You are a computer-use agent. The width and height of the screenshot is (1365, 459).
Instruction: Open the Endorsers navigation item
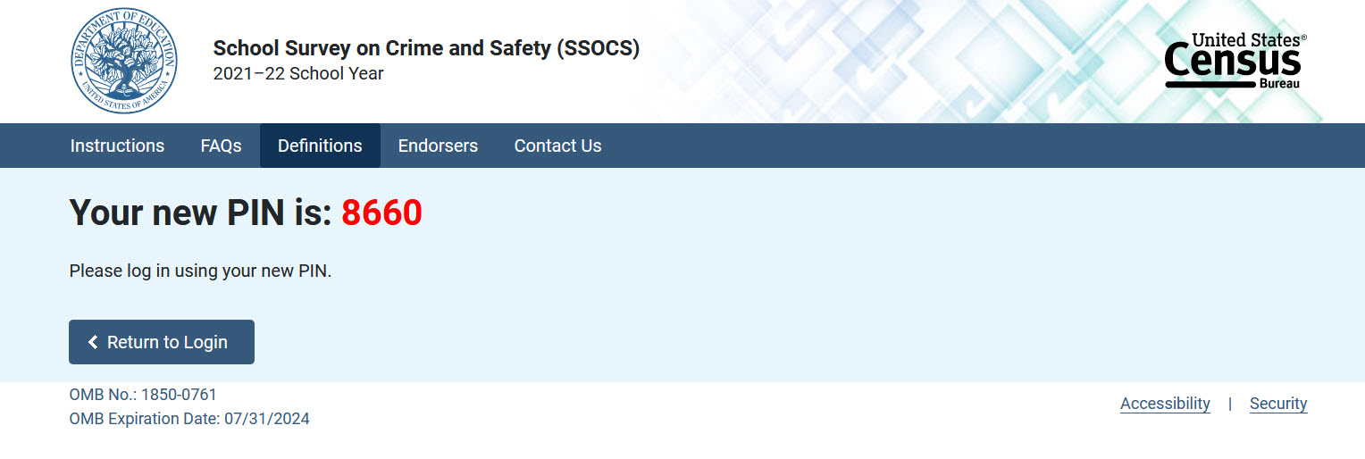click(438, 146)
